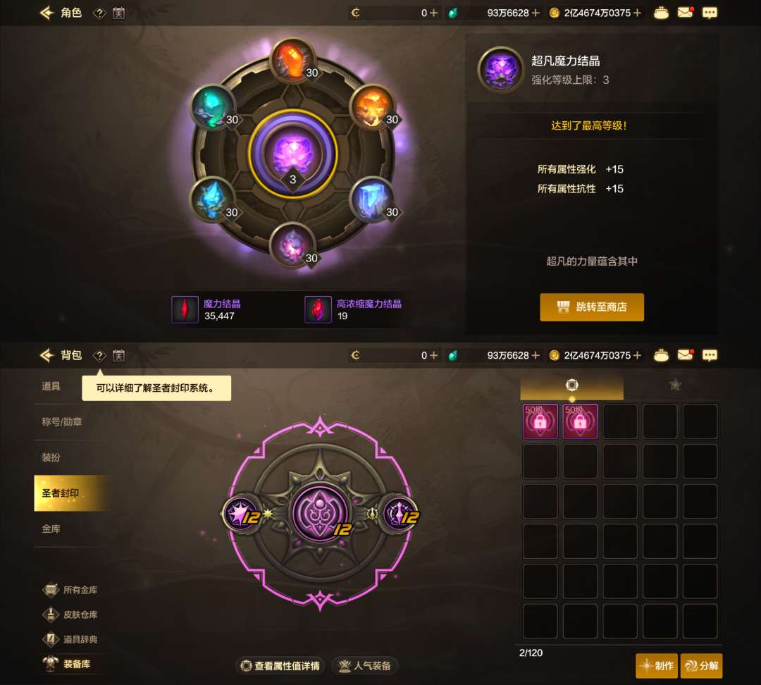Click the 分解 button
The height and width of the screenshot is (685, 761).
[x=702, y=665]
